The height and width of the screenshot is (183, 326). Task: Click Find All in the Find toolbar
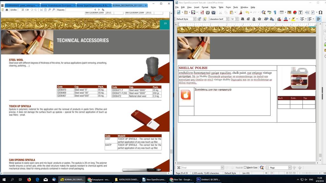(x=239, y=168)
